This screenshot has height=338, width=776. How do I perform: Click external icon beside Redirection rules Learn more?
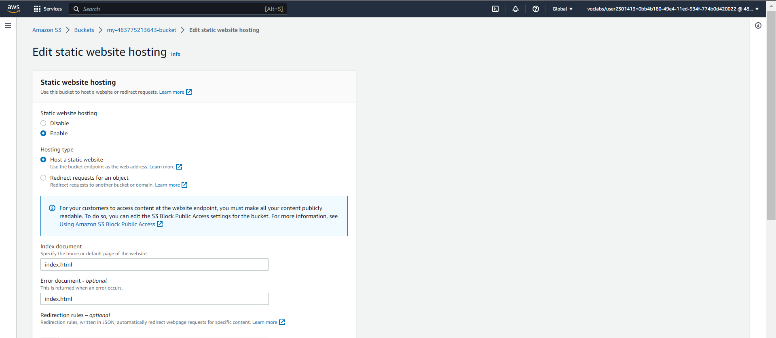pos(282,322)
